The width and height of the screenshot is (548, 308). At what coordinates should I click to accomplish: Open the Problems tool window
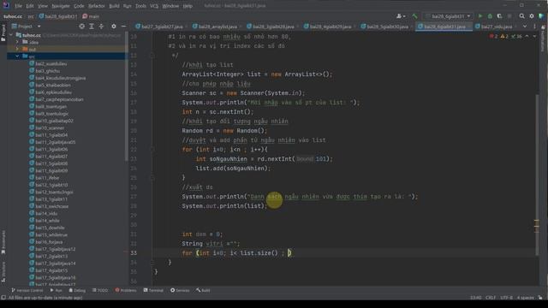click(126, 290)
